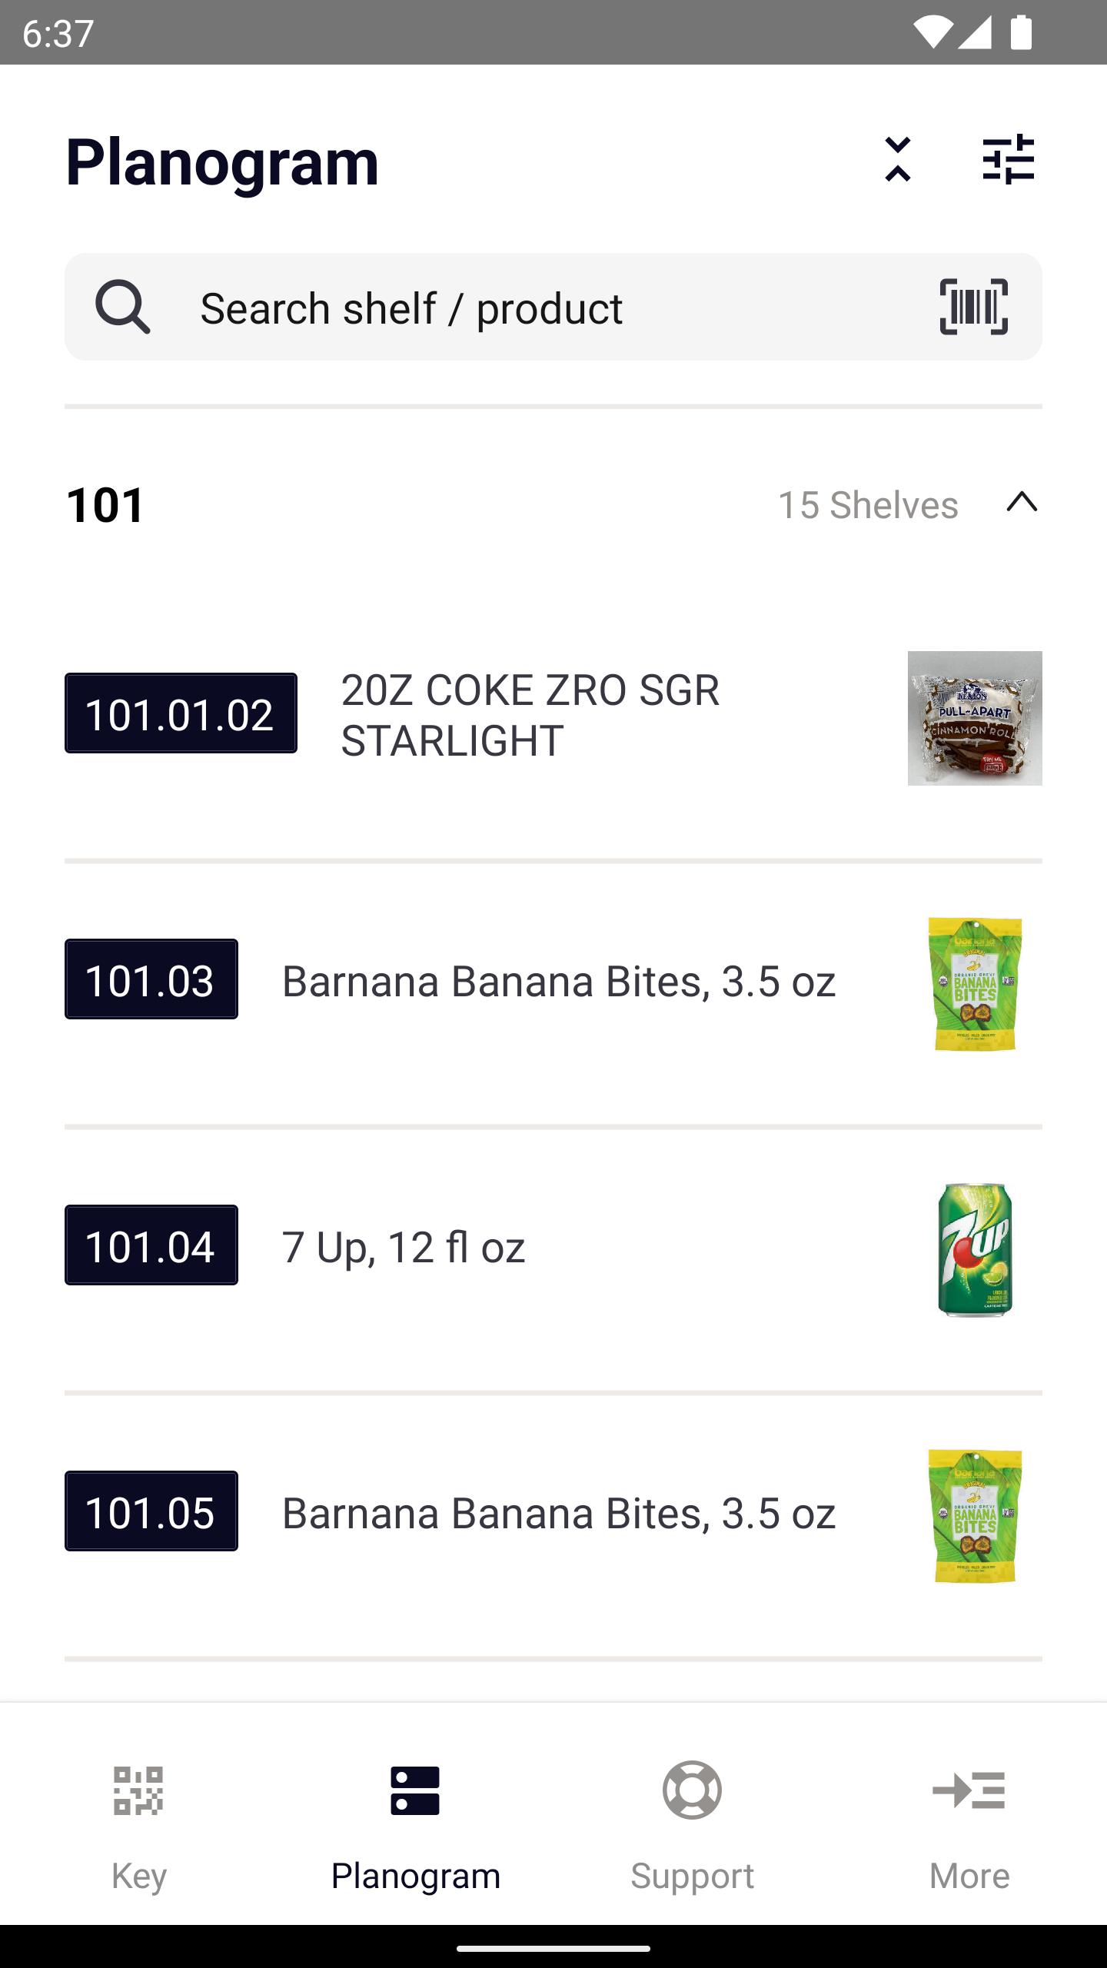Collapse section 101 with the chevron

click(1022, 503)
